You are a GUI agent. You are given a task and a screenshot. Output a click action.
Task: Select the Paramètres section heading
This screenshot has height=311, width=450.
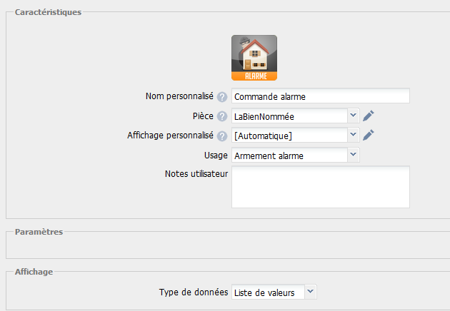coord(39,232)
